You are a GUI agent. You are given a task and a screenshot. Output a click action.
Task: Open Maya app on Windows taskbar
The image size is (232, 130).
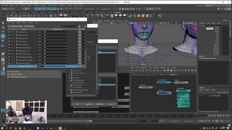[60, 128]
